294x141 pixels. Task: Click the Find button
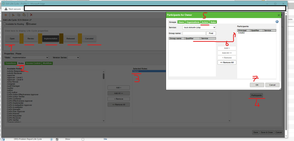coord(211,33)
